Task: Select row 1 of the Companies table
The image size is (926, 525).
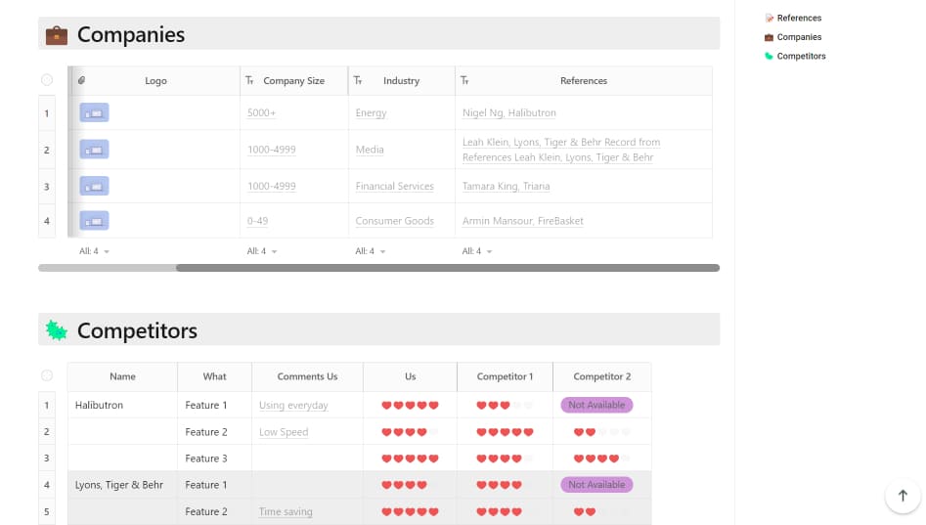Action: (47, 112)
